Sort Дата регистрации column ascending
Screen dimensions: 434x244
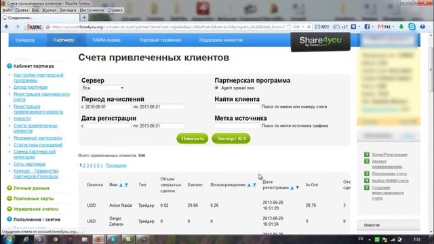pyautogui.click(x=292, y=188)
